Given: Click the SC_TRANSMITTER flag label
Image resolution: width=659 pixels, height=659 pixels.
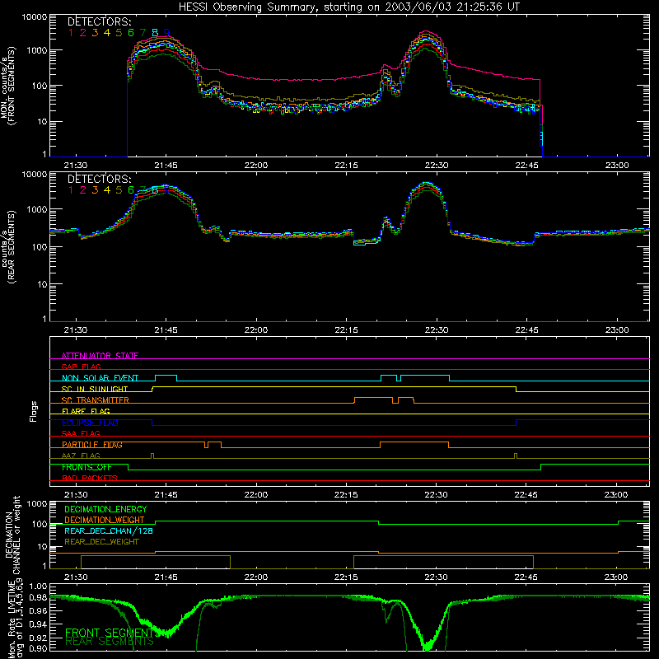Looking at the screenshot, I should (96, 400).
